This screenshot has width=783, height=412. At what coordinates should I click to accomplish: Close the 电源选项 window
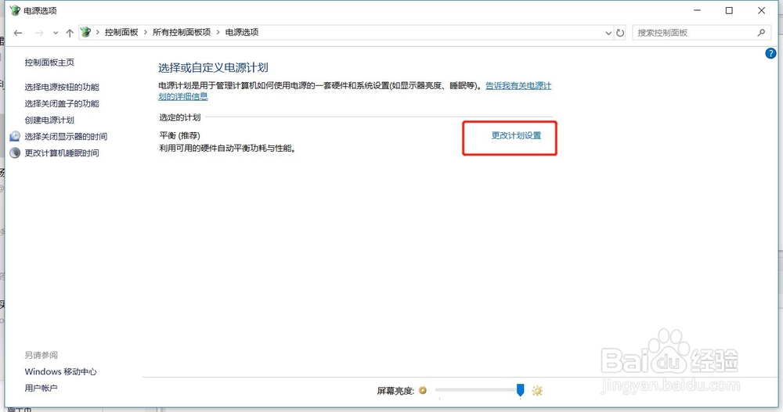(761, 10)
